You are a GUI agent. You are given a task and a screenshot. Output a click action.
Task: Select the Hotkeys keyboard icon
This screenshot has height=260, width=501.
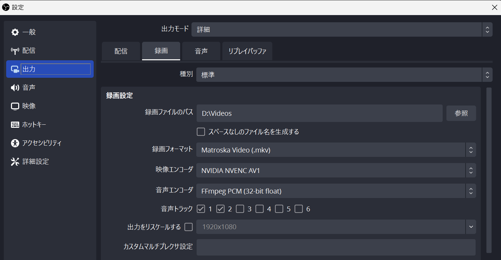pos(15,125)
